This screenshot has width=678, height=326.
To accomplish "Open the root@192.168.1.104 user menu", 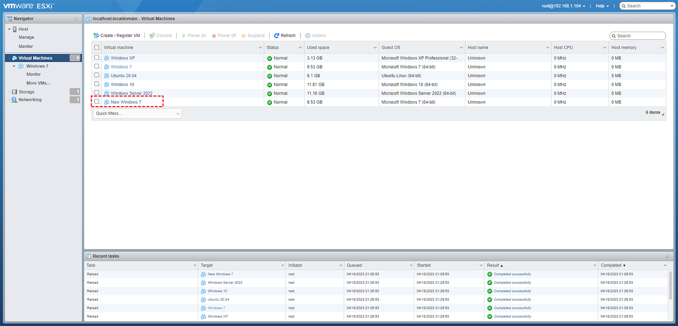I will click(563, 6).
